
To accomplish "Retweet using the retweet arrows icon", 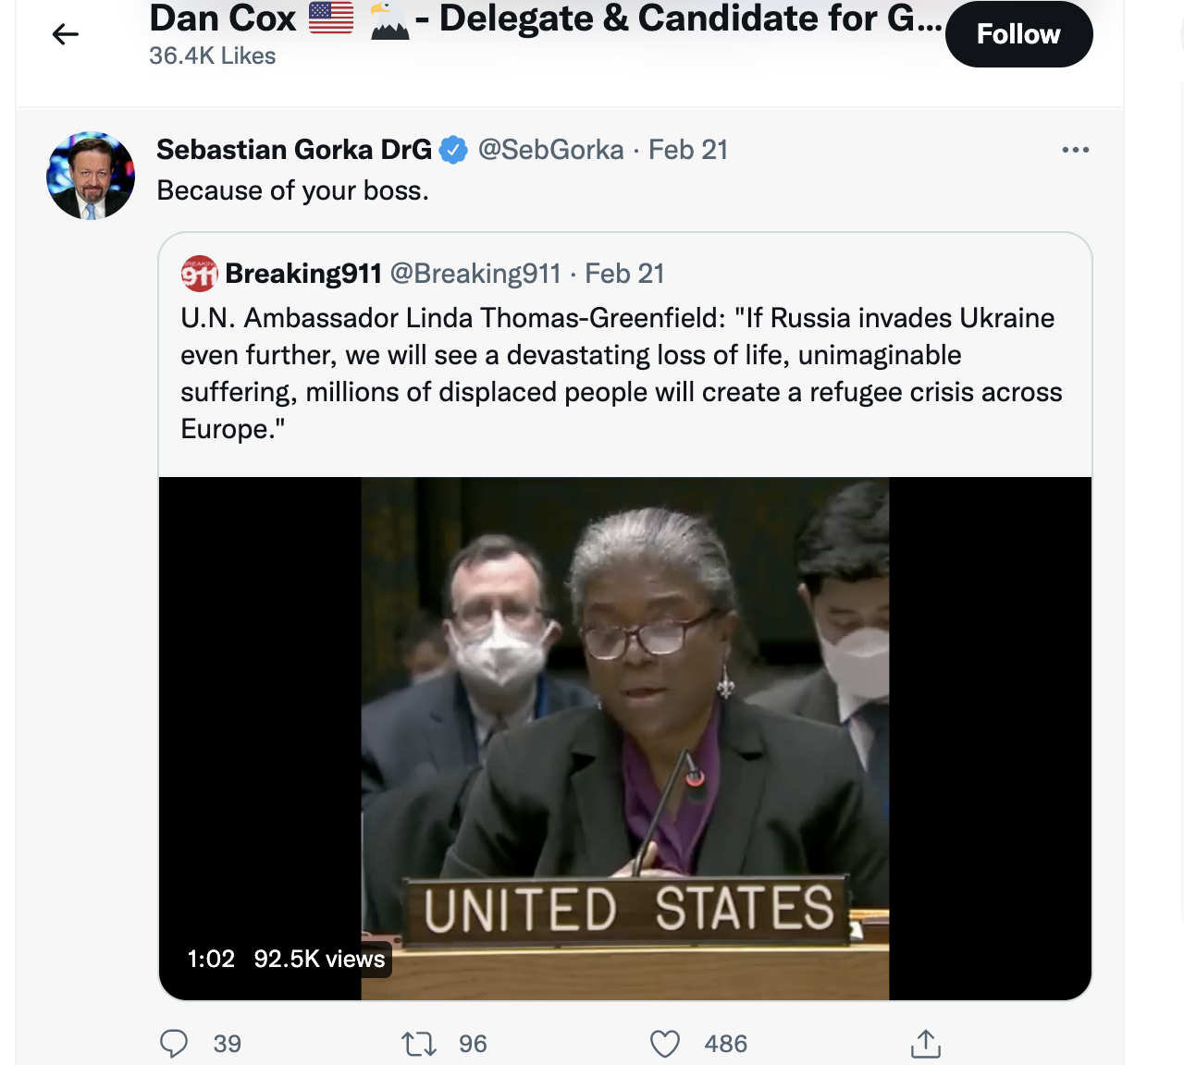I will point(418,1044).
